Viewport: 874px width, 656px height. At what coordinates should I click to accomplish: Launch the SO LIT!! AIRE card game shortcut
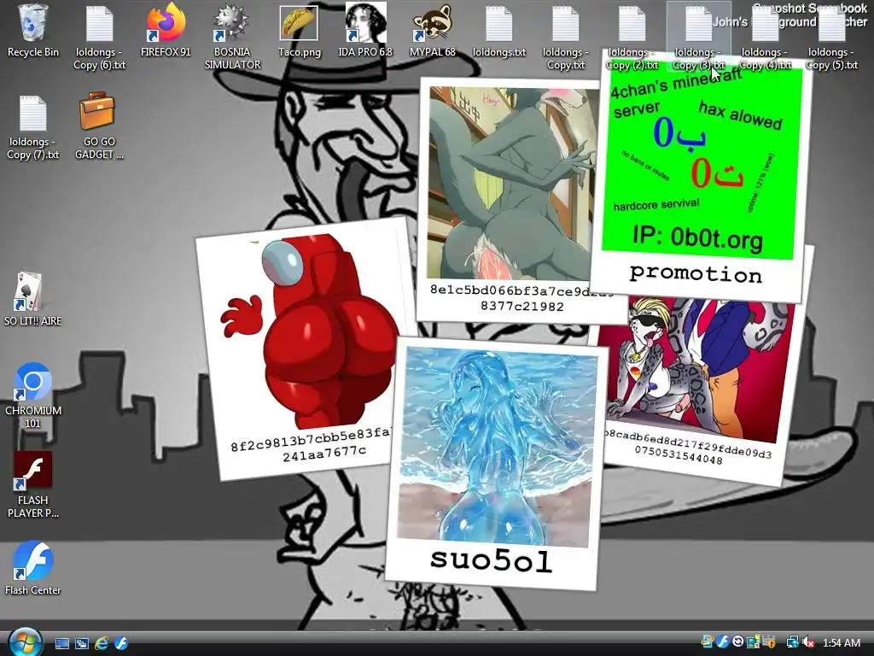(x=33, y=300)
